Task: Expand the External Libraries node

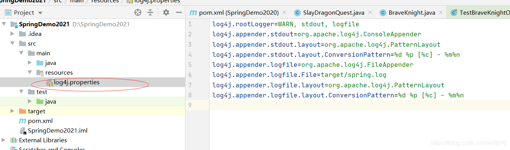Action: click(4, 140)
